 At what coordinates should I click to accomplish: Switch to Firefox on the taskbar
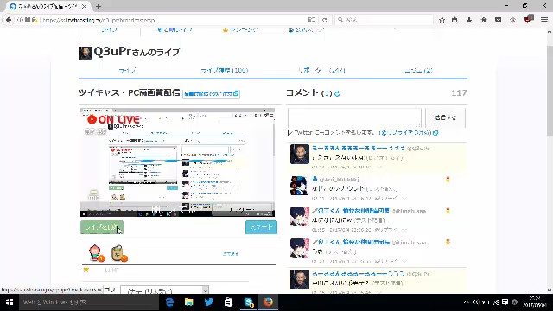click(268, 302)
